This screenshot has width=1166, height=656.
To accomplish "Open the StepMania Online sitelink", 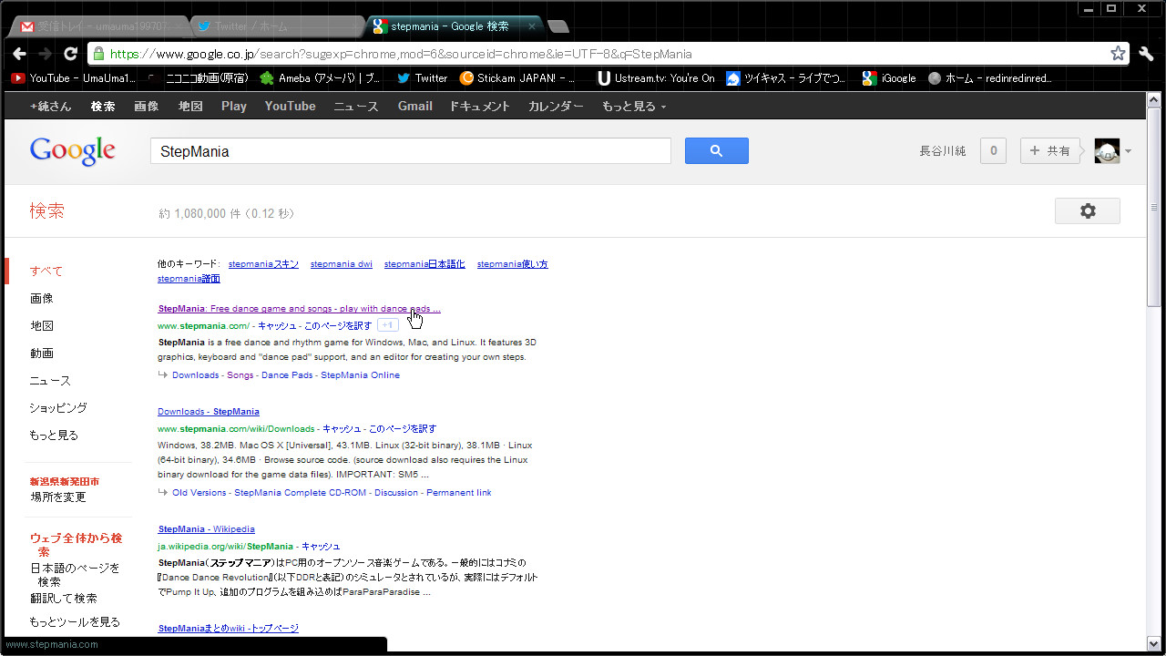I will point(360,375).
